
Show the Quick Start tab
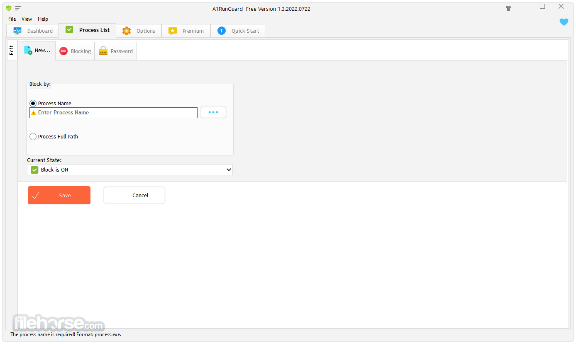238,31
